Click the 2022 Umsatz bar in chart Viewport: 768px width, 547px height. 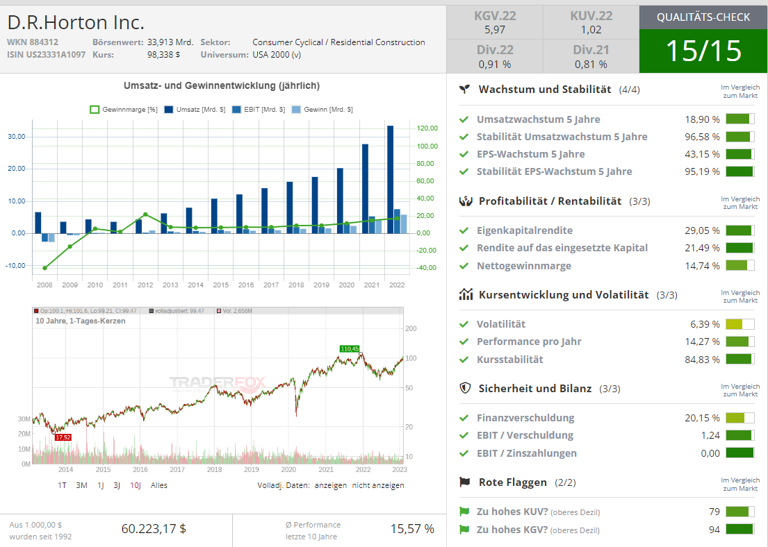point(391,179)
